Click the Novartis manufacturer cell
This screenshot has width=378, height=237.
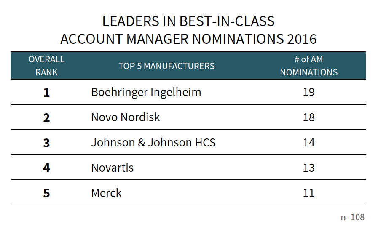click(x=113, y=168)
